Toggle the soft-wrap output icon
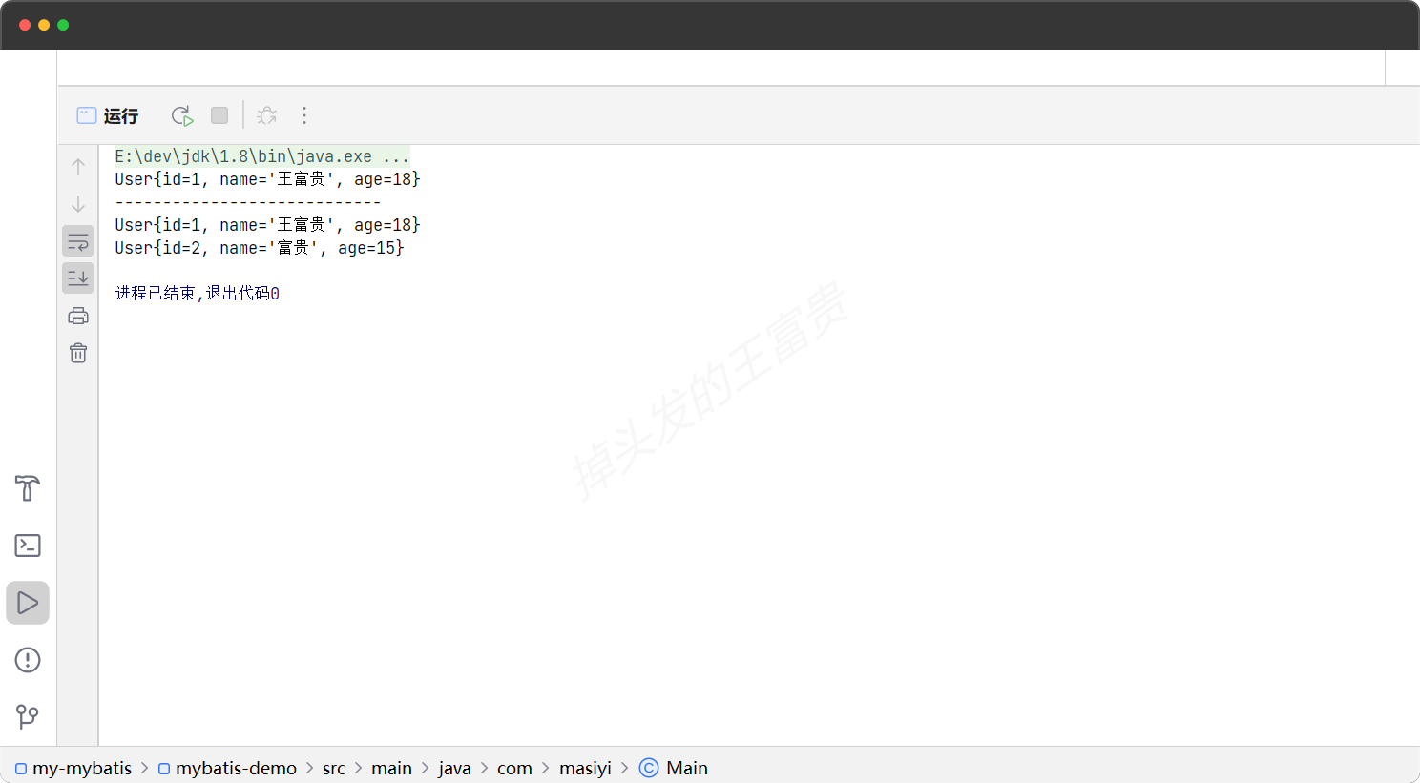1420x783 pixels. point(78,241)
